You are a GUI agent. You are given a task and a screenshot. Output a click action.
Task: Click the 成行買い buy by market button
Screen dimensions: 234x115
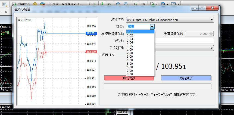(186, 78)
